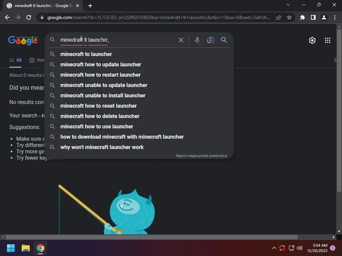342x256 pixels.
Task: Choose 'why won't minecraft launcher work' suggestion
Action: [x=139, y=147]
